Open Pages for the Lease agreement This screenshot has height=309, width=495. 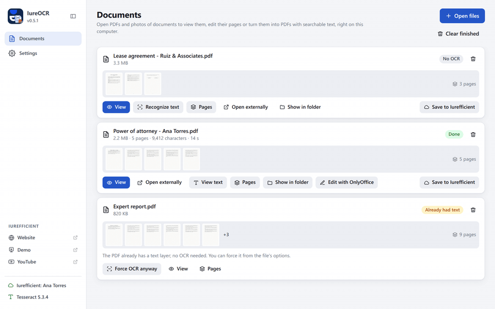tap(201, 107)
